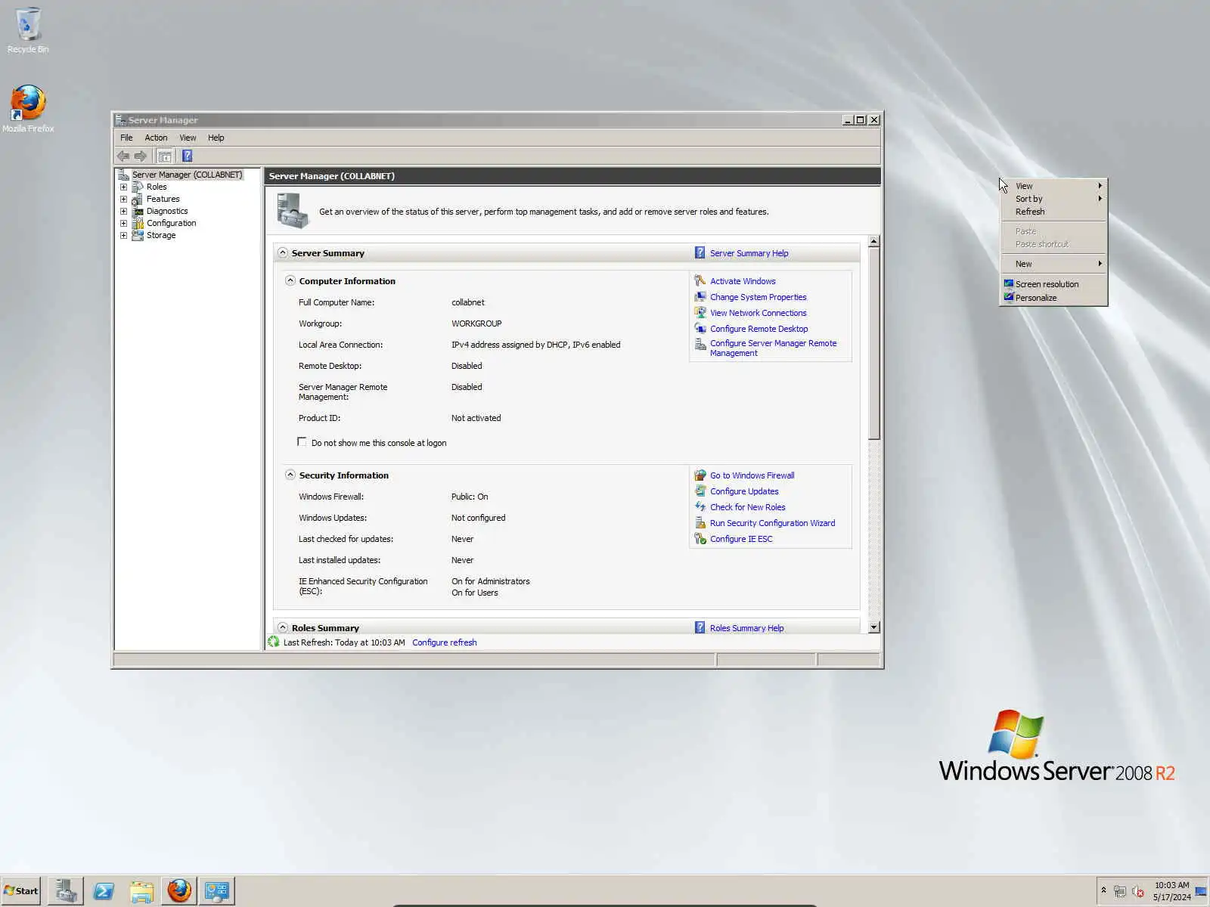
Task: Click the 'Not configured' Windows Updates value
Action: click(479, 518)
